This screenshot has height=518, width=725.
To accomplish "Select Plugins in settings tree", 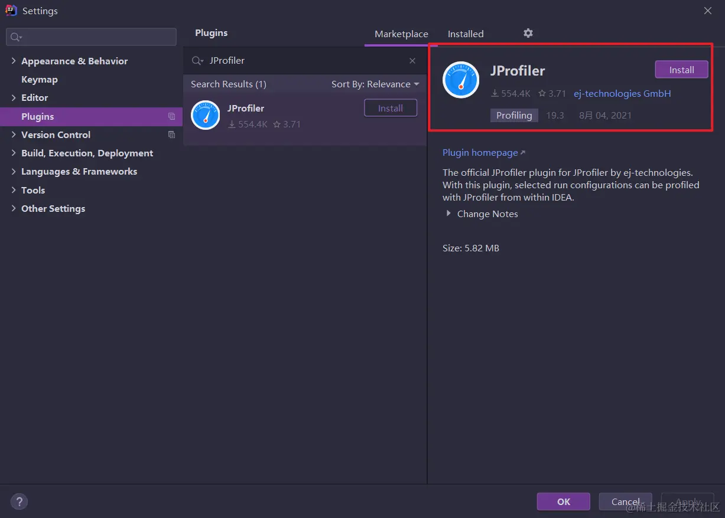I will coord(91,116).
